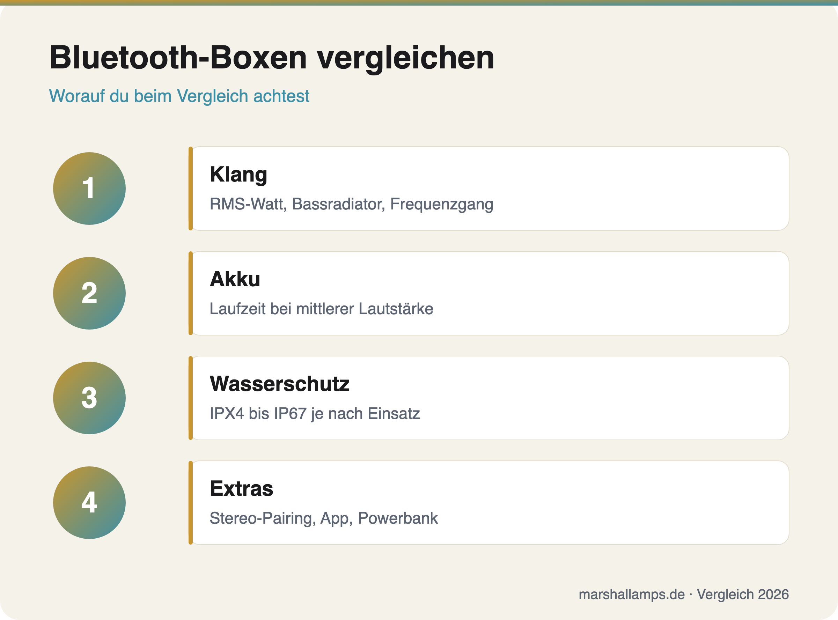Select the Akku heading

[x=235, y=279]
